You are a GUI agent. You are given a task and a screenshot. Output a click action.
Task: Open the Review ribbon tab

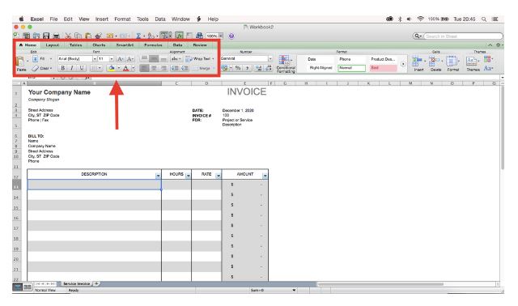pos(200,45)
